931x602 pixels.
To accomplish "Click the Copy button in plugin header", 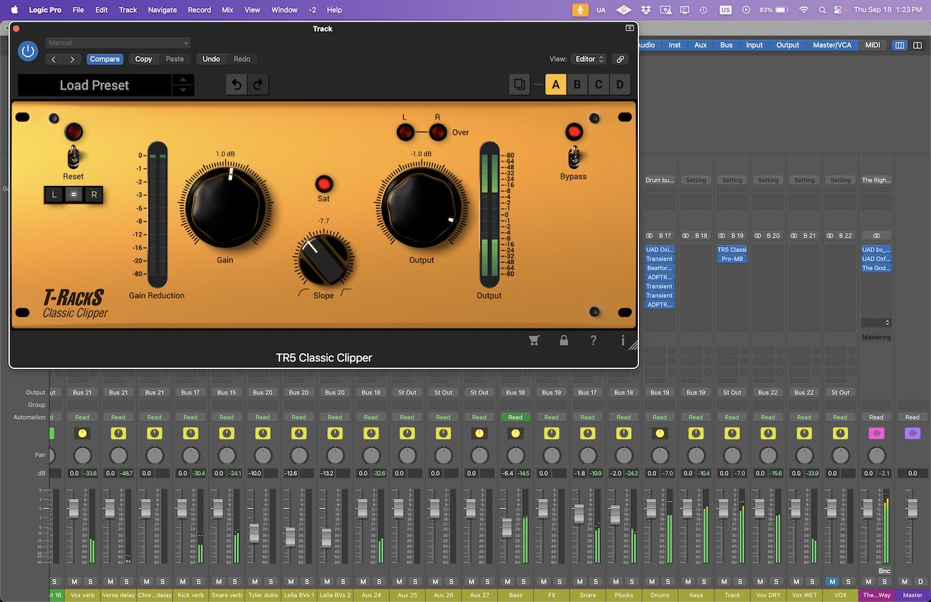I will (143, 59).
